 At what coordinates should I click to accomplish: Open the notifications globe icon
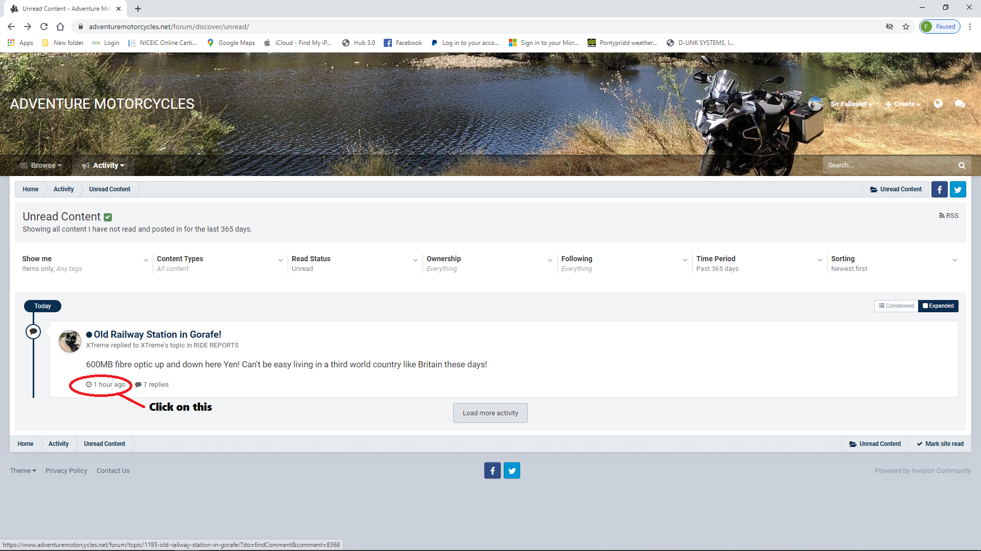tap(938, 104)
